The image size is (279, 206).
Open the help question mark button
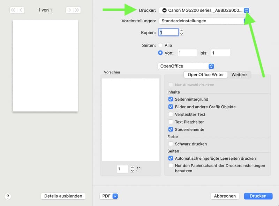click(x=8, y=196)
